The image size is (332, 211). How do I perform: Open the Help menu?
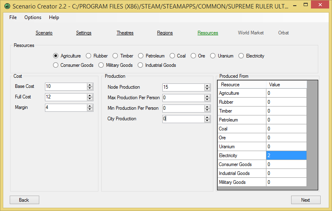click(54, 17)
